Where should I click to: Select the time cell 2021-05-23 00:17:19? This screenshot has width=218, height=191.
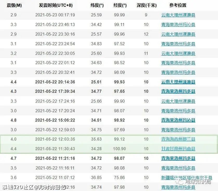(x=55, y=15)
